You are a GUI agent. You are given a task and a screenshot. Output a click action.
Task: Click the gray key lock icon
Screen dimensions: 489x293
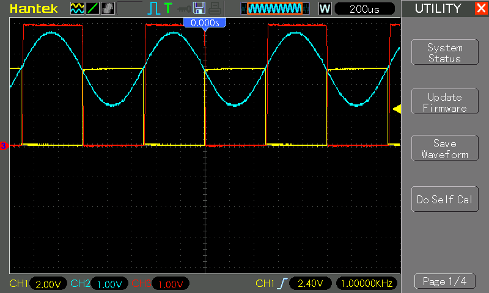(185, 9)
